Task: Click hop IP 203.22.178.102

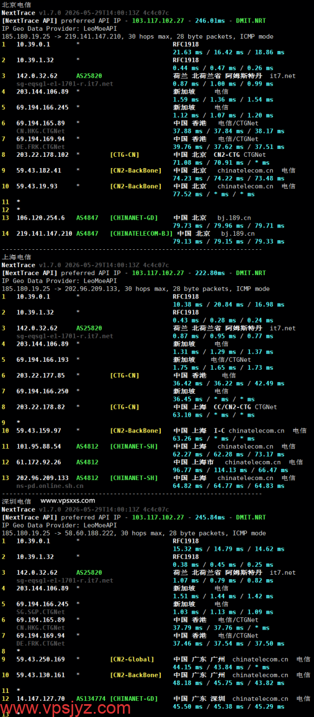Action: point(42,155)
